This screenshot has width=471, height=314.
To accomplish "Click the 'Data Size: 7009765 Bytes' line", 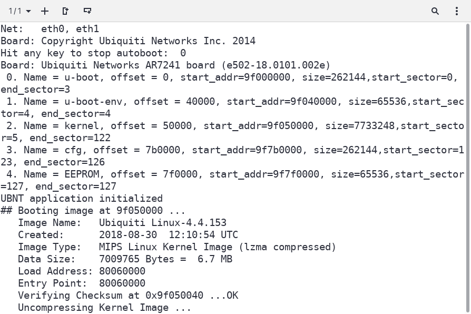I will click(125, 259).
